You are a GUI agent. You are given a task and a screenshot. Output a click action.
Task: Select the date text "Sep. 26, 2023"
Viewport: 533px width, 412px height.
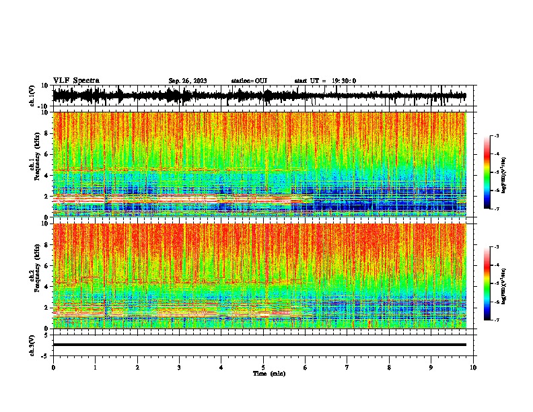(188, 81)
